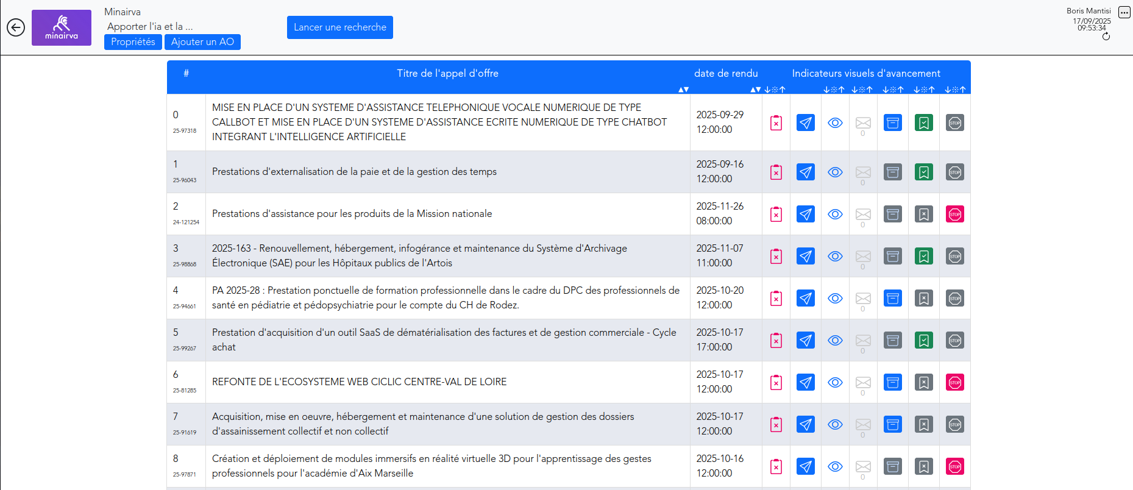Click the purple Minairva logo
Viewport: 1133px width, 490px height.
pyautogui.click(x=62, y=27)
